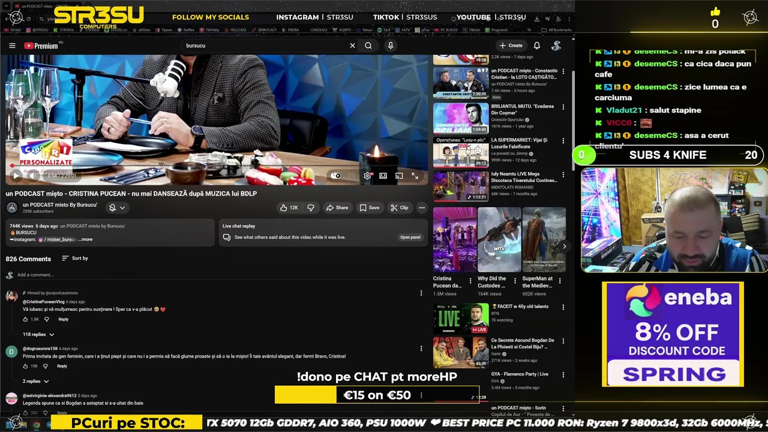Open BRILIANTUL MUTU video thumbnail
Screen dimensions: 768x432
tap(461, 118)
